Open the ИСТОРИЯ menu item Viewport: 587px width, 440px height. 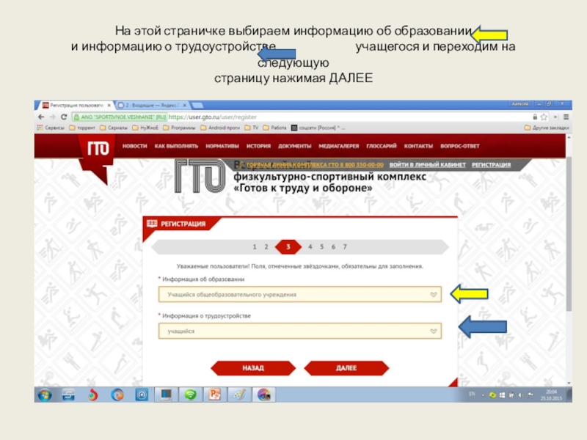pyautogui.click(x=258, y=146)
